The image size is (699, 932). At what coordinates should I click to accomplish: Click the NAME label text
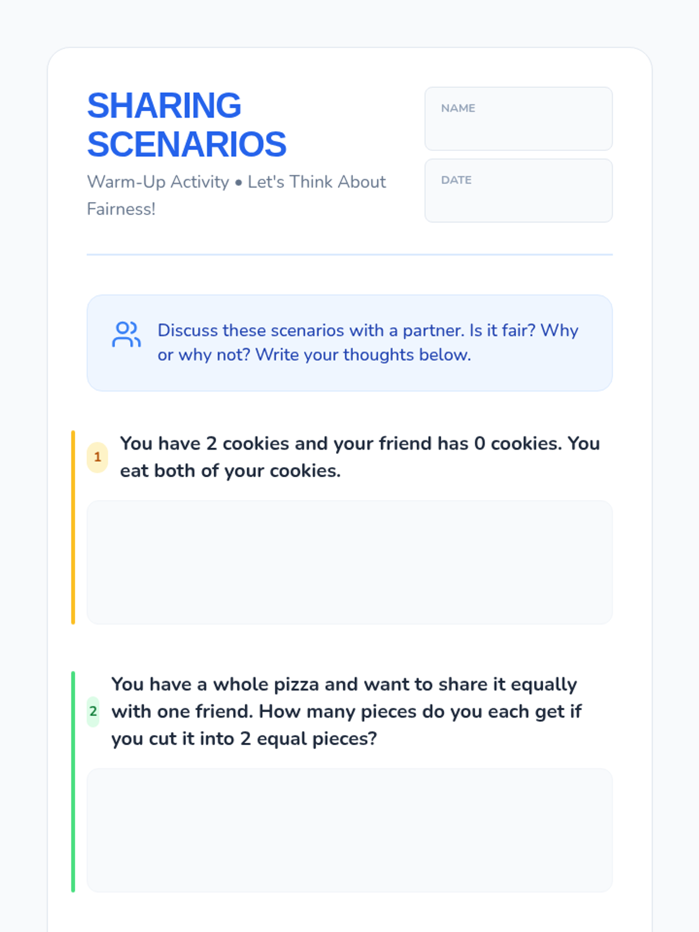click(458, 108)
